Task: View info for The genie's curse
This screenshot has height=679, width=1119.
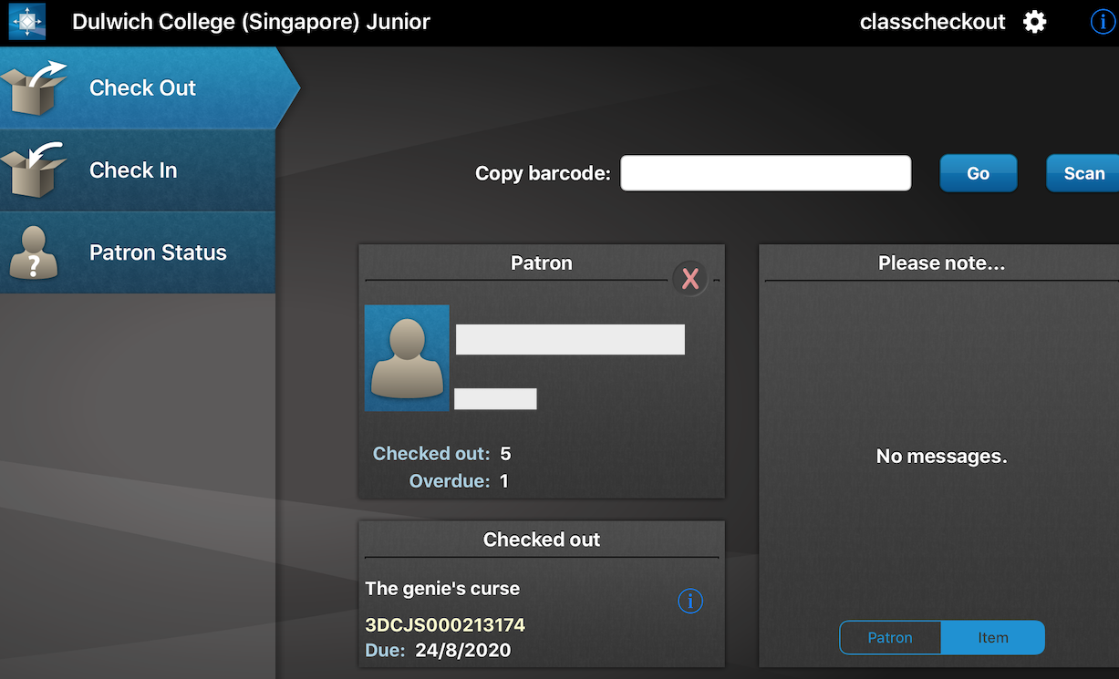Action: click(690, 601)
